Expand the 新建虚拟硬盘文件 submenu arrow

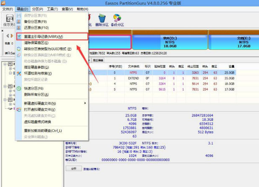(85, 103)
